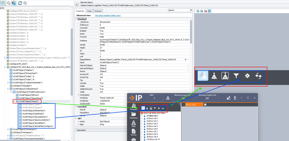Collapse the VCLNETObject("Panel1") tree node
The height and width of the screenshot is (141, 289).
click(14, 101)
